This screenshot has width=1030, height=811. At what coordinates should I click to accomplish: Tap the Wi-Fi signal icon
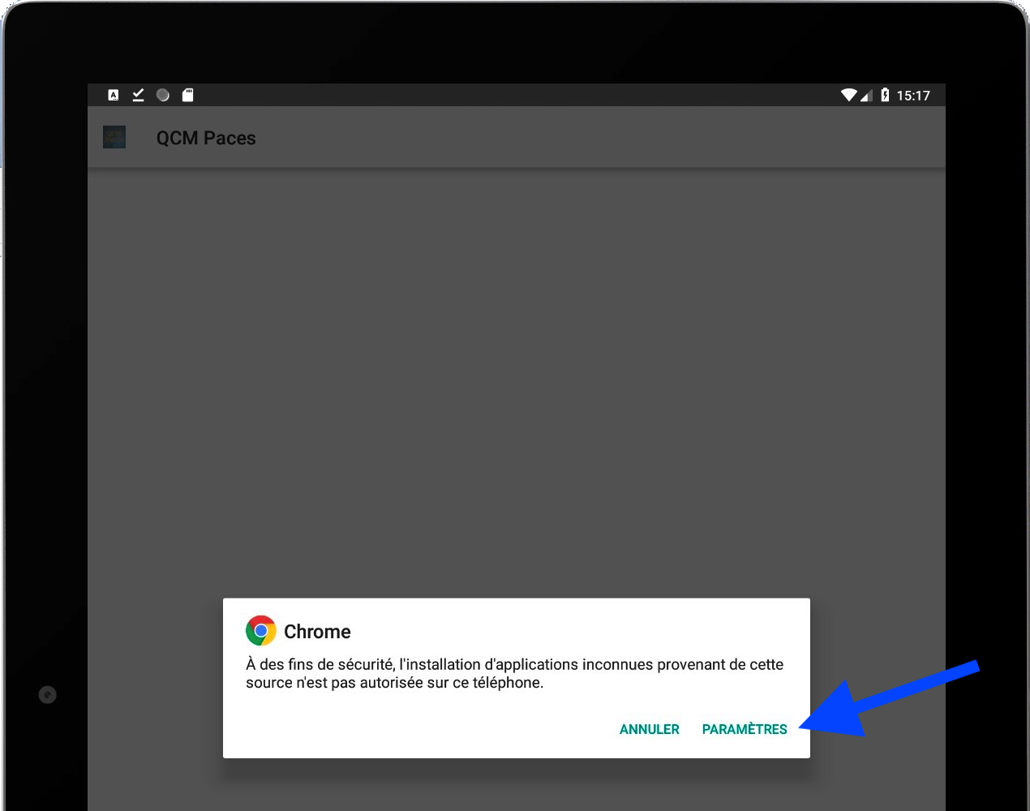(x=848, y=95)
